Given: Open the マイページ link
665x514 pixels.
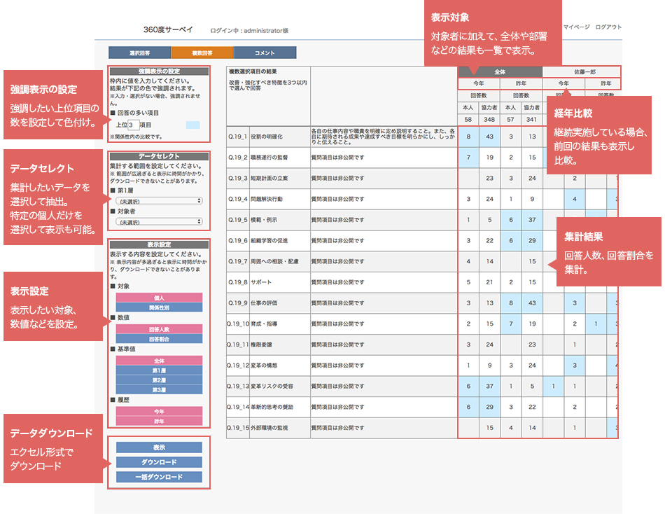Looking at the screenshot, I should tap(575, 27).
